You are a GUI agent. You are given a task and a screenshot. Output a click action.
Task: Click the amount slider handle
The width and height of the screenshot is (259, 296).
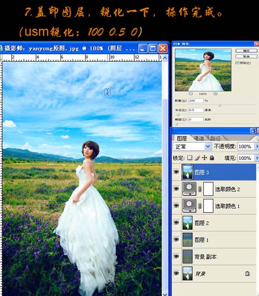219,105
